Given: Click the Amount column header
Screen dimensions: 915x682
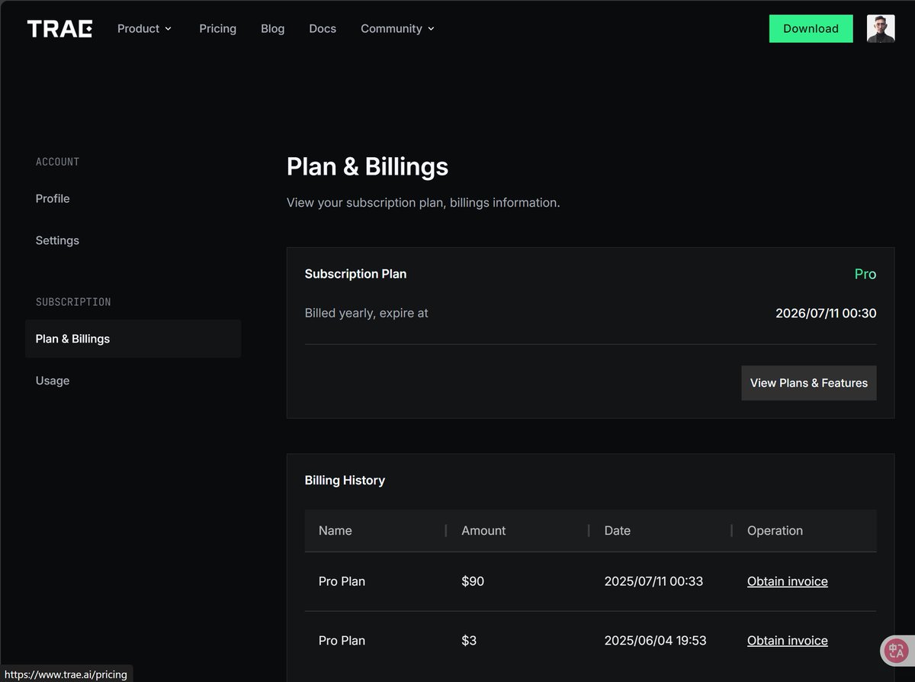Looking at the screenshot, I should (483, 531).
